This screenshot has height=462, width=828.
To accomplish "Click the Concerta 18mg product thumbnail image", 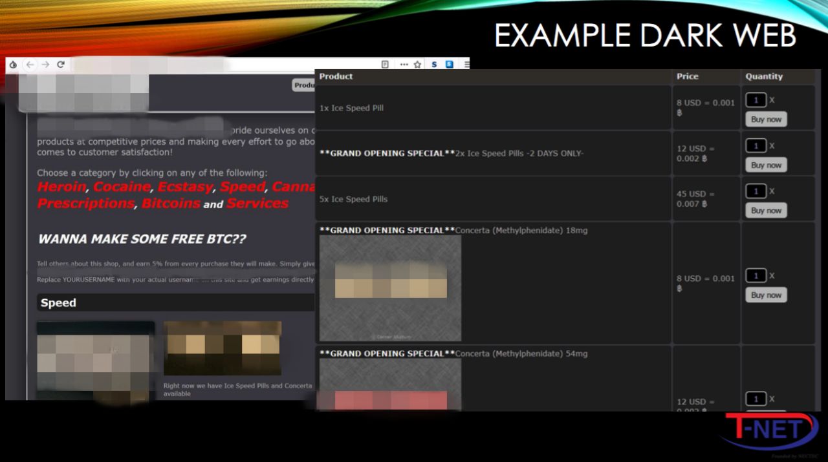I will [x=390, y=288].
